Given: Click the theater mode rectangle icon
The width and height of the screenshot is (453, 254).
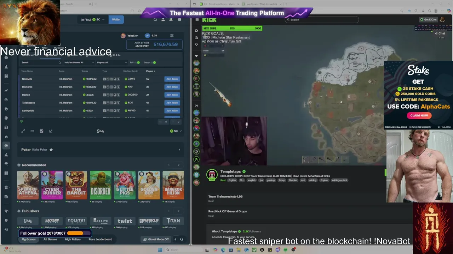Looking at the screenshot, I should pos(32,131).
